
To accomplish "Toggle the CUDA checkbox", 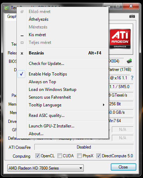I will pos(60,156).
